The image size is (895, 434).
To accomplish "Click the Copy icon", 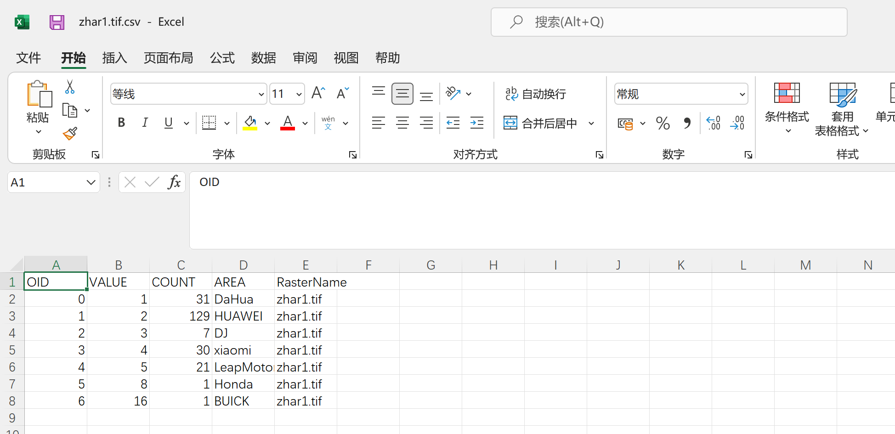I will point(70,111).
